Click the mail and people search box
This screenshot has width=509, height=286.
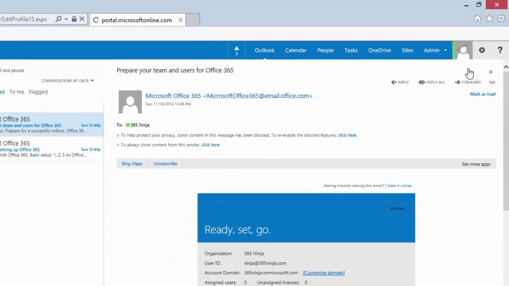click(52, 70)
